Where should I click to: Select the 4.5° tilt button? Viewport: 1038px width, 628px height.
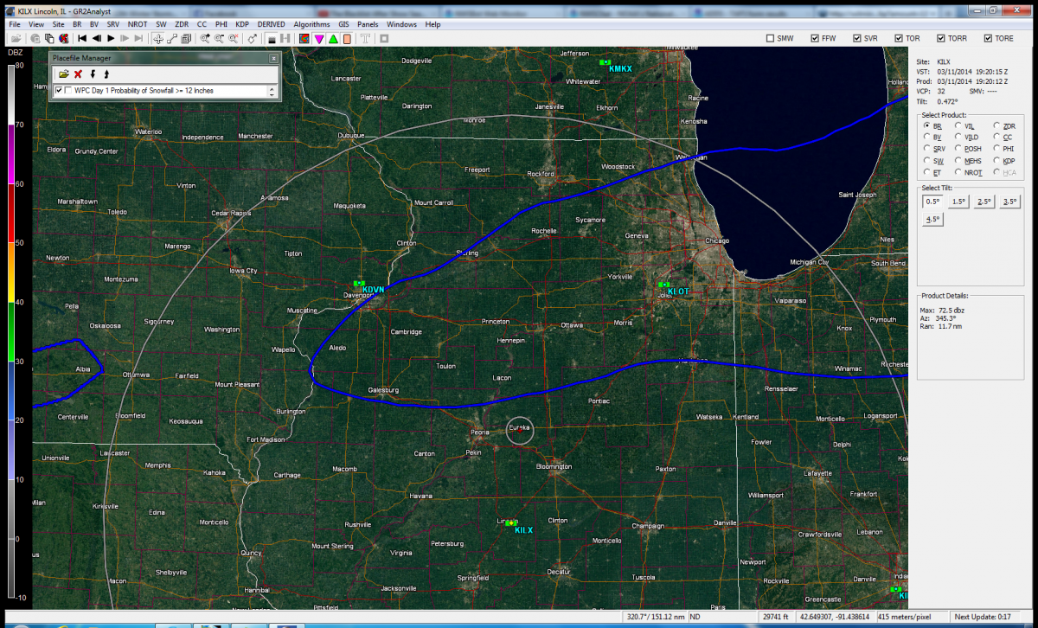[932, 219]
